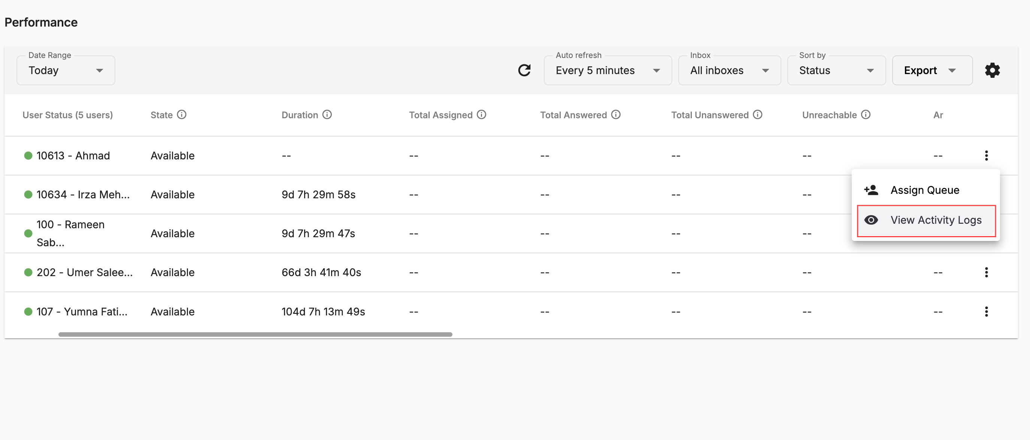Select user 100 - Rameen Sab...
Image resolution: width=1030 pixels, height=440 pixels.
(x=70, y=233)
